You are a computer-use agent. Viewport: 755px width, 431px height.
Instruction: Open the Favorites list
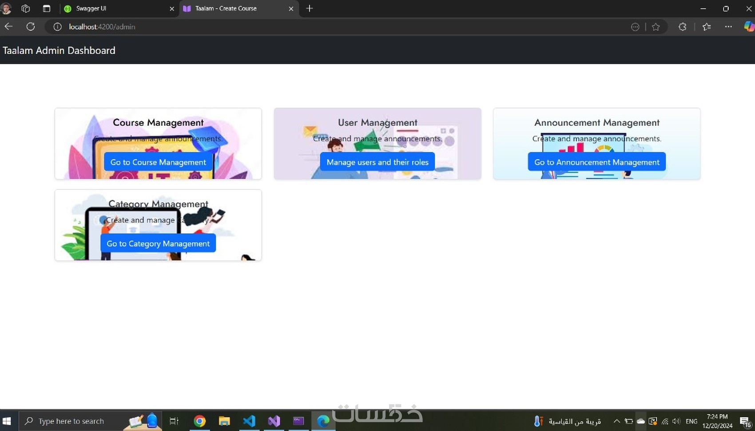707,27
